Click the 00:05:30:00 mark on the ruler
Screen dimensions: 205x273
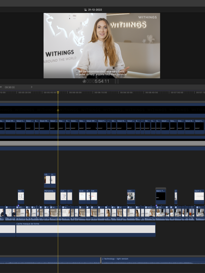tap(25, 93)
